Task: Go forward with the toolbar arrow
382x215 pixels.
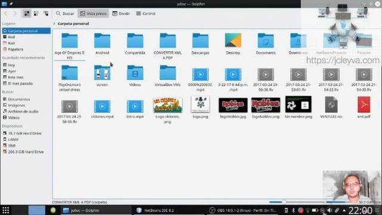Action: pyautogui.click(x=15, y=14)
